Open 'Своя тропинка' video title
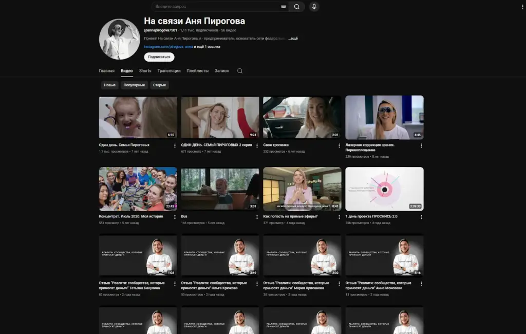 coord(276,145)
